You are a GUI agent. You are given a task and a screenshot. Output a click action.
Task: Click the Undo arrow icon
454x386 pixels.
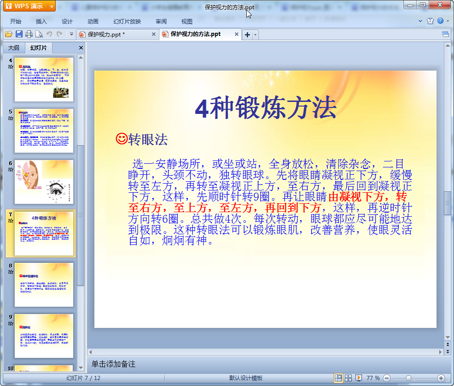tap(50, 34)
